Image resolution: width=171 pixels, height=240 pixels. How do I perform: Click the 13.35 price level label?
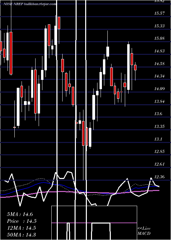[160, 127]
